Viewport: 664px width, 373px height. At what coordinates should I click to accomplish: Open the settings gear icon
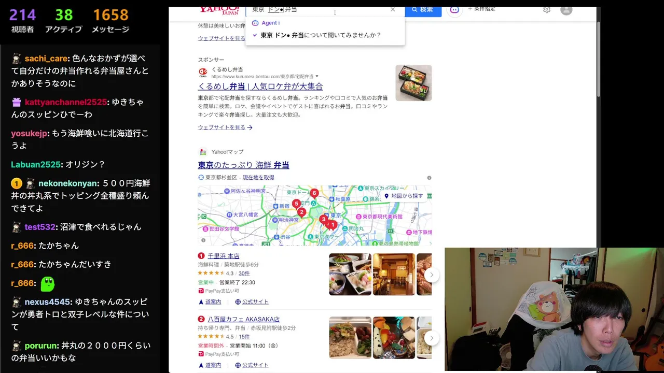(x=547, y=10)
